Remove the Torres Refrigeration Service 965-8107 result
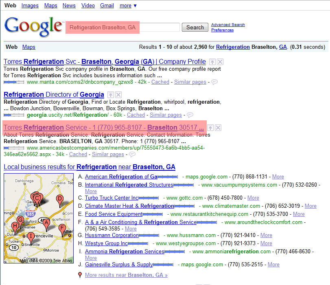Viewport: 330px width, 285px height. click(x=218, y=128)
